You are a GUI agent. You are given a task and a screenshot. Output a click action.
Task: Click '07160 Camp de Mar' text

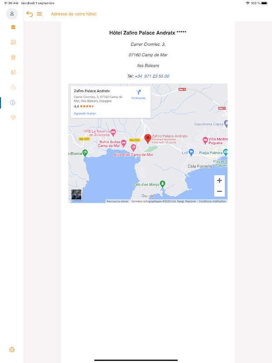(x=148, y=55)
